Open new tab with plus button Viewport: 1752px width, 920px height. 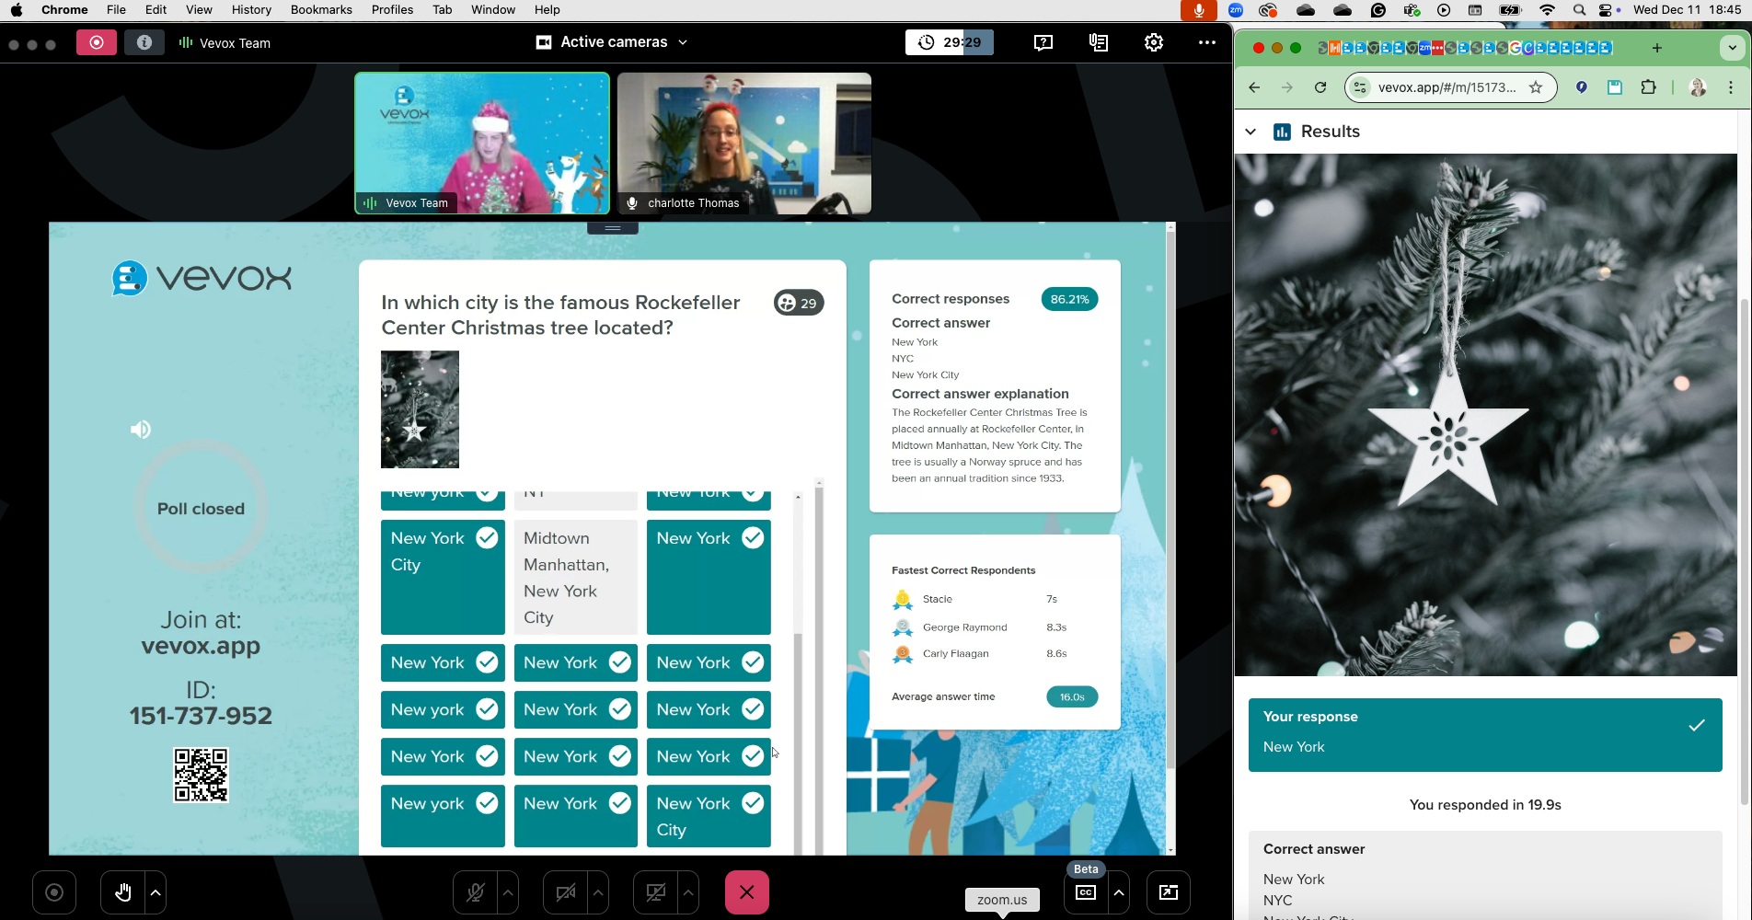1656,48
